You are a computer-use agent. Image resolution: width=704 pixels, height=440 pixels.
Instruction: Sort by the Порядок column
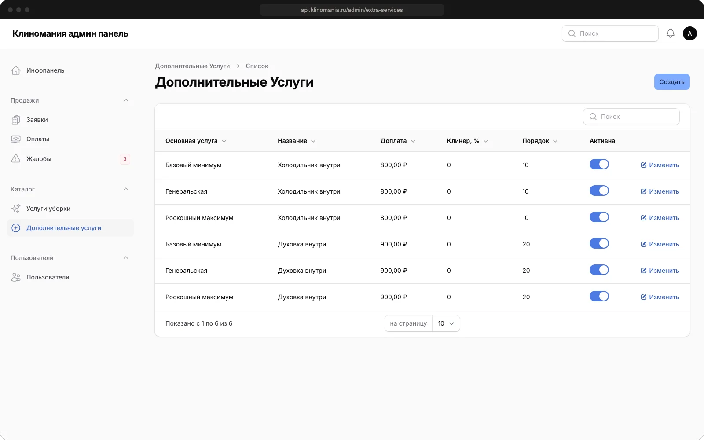(x=540, y=141)
